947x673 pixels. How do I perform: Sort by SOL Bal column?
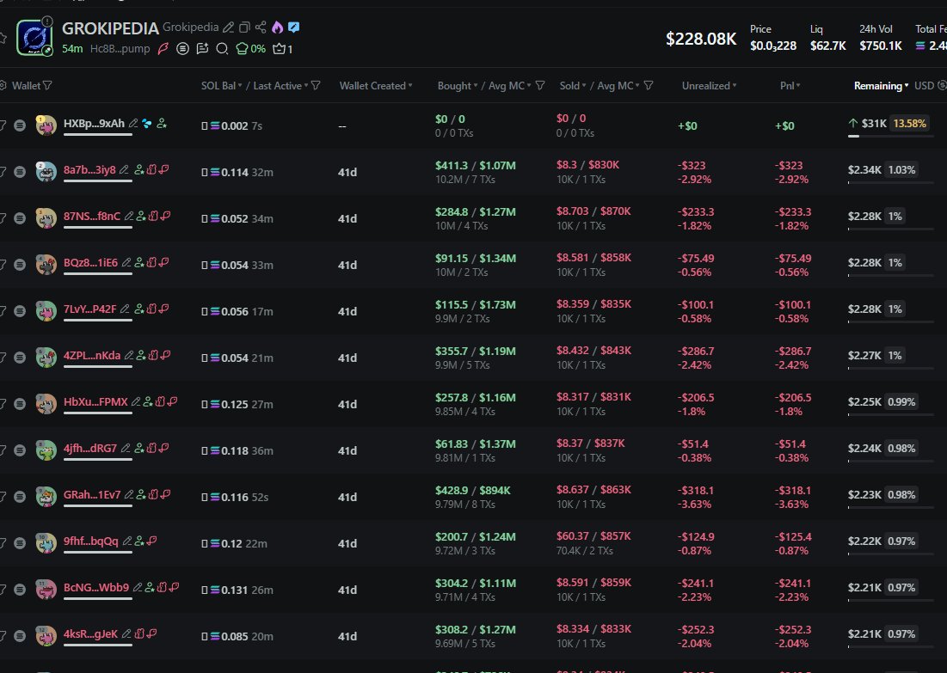(x=221, y=86)
